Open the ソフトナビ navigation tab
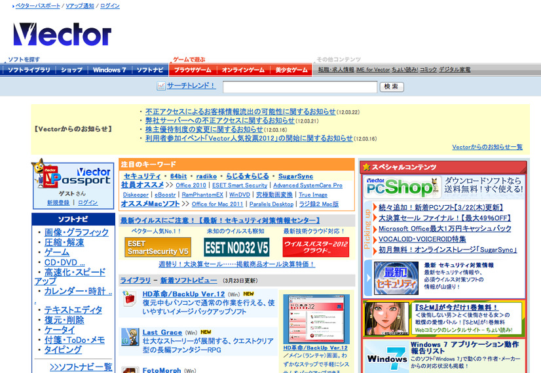The width and height of the screenshot is (541, 373). (x=150, y=69)
